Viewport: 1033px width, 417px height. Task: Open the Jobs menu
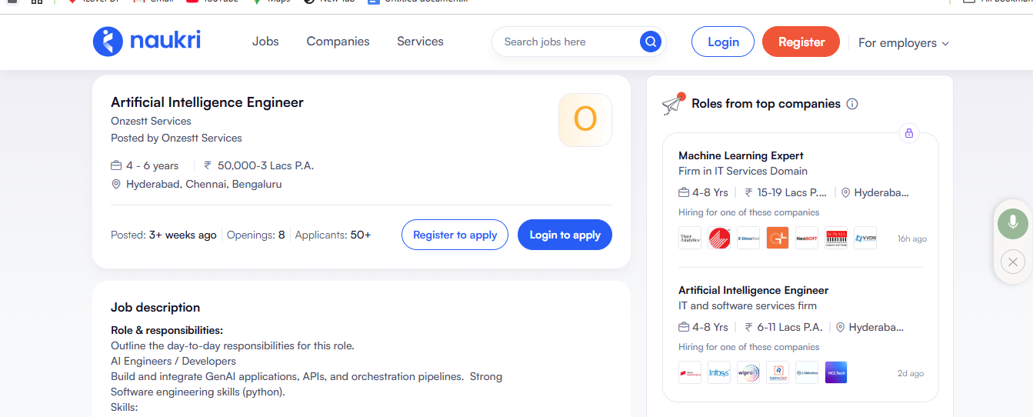265,42
